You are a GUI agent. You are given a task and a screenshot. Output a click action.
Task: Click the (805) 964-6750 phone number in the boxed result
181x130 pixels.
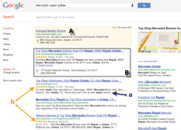point(48,73)
